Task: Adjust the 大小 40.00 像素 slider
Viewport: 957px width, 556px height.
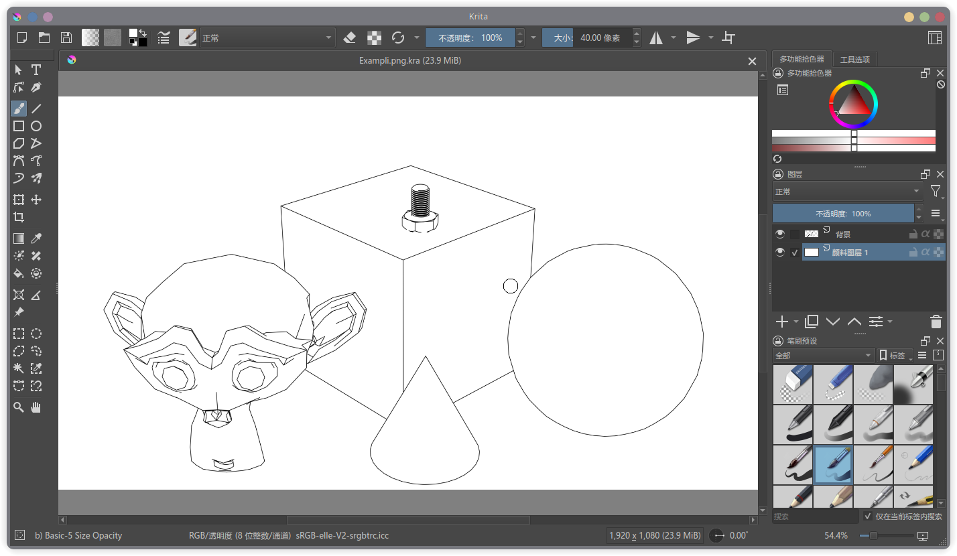Action: point(586,38)
